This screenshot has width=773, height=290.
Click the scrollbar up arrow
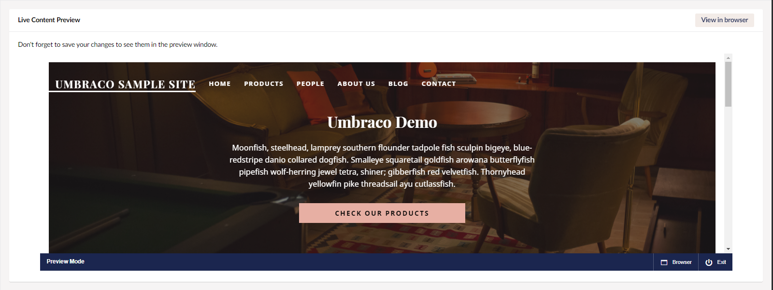tap(728, 57)
